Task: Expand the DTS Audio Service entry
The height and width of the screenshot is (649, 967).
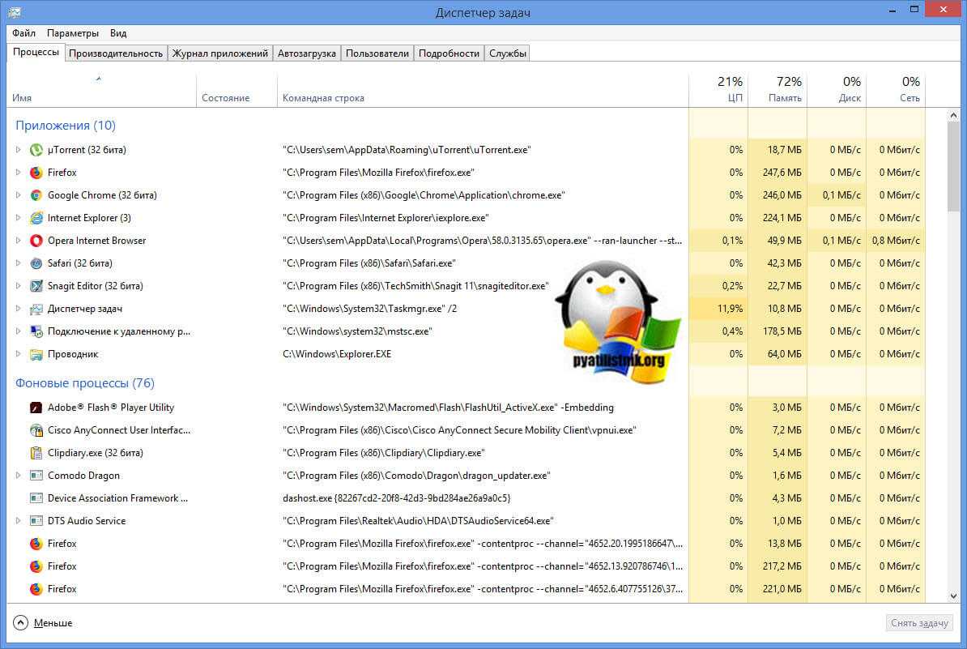Action: 19,521
